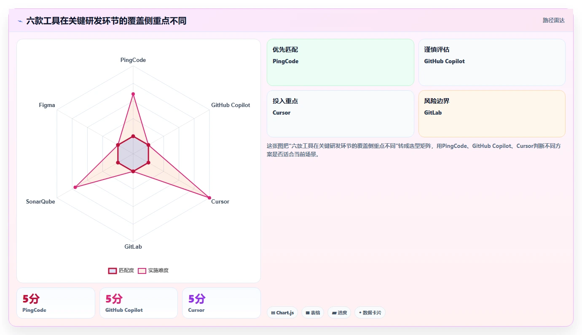The image size is (582, 335).
Task: Open the 谨慎评估 card
Action: tap(492, 62)
